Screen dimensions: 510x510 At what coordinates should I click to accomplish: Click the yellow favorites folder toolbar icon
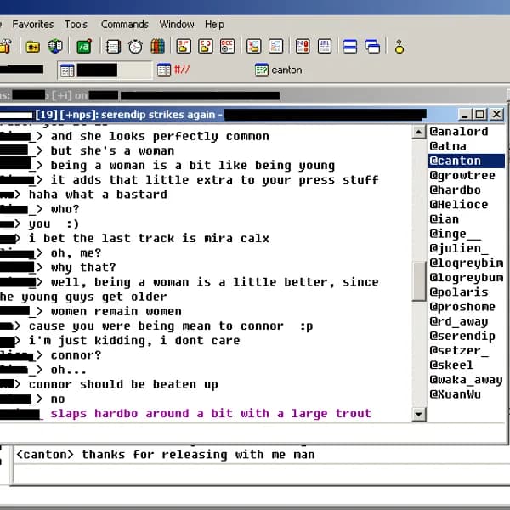point(32,46)
